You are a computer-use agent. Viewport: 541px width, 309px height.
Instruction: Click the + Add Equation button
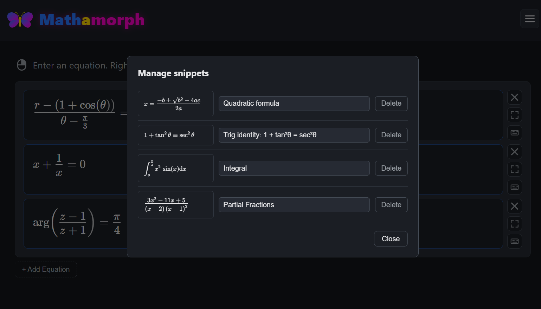(46, 269)
